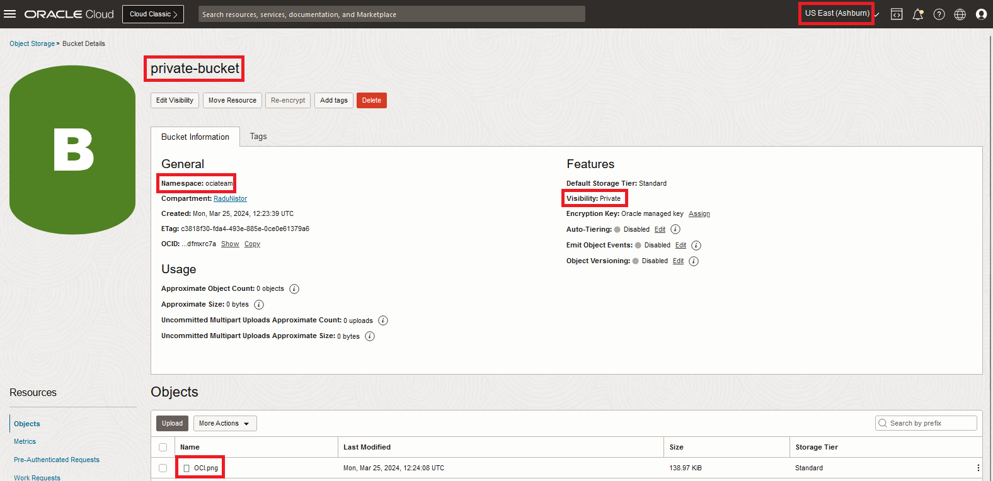
Task: Open the user profile icon
Action: click(x=981, y=14)
